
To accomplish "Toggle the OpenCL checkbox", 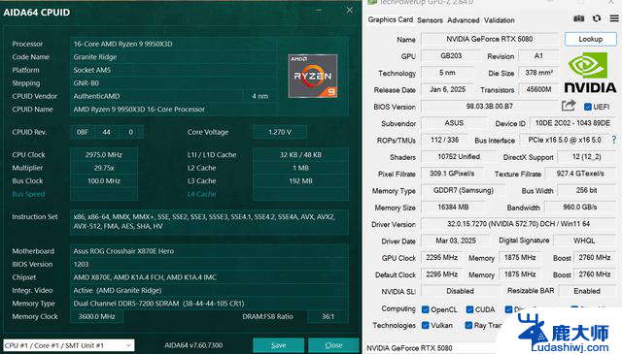I will click(x=426, y=309).
